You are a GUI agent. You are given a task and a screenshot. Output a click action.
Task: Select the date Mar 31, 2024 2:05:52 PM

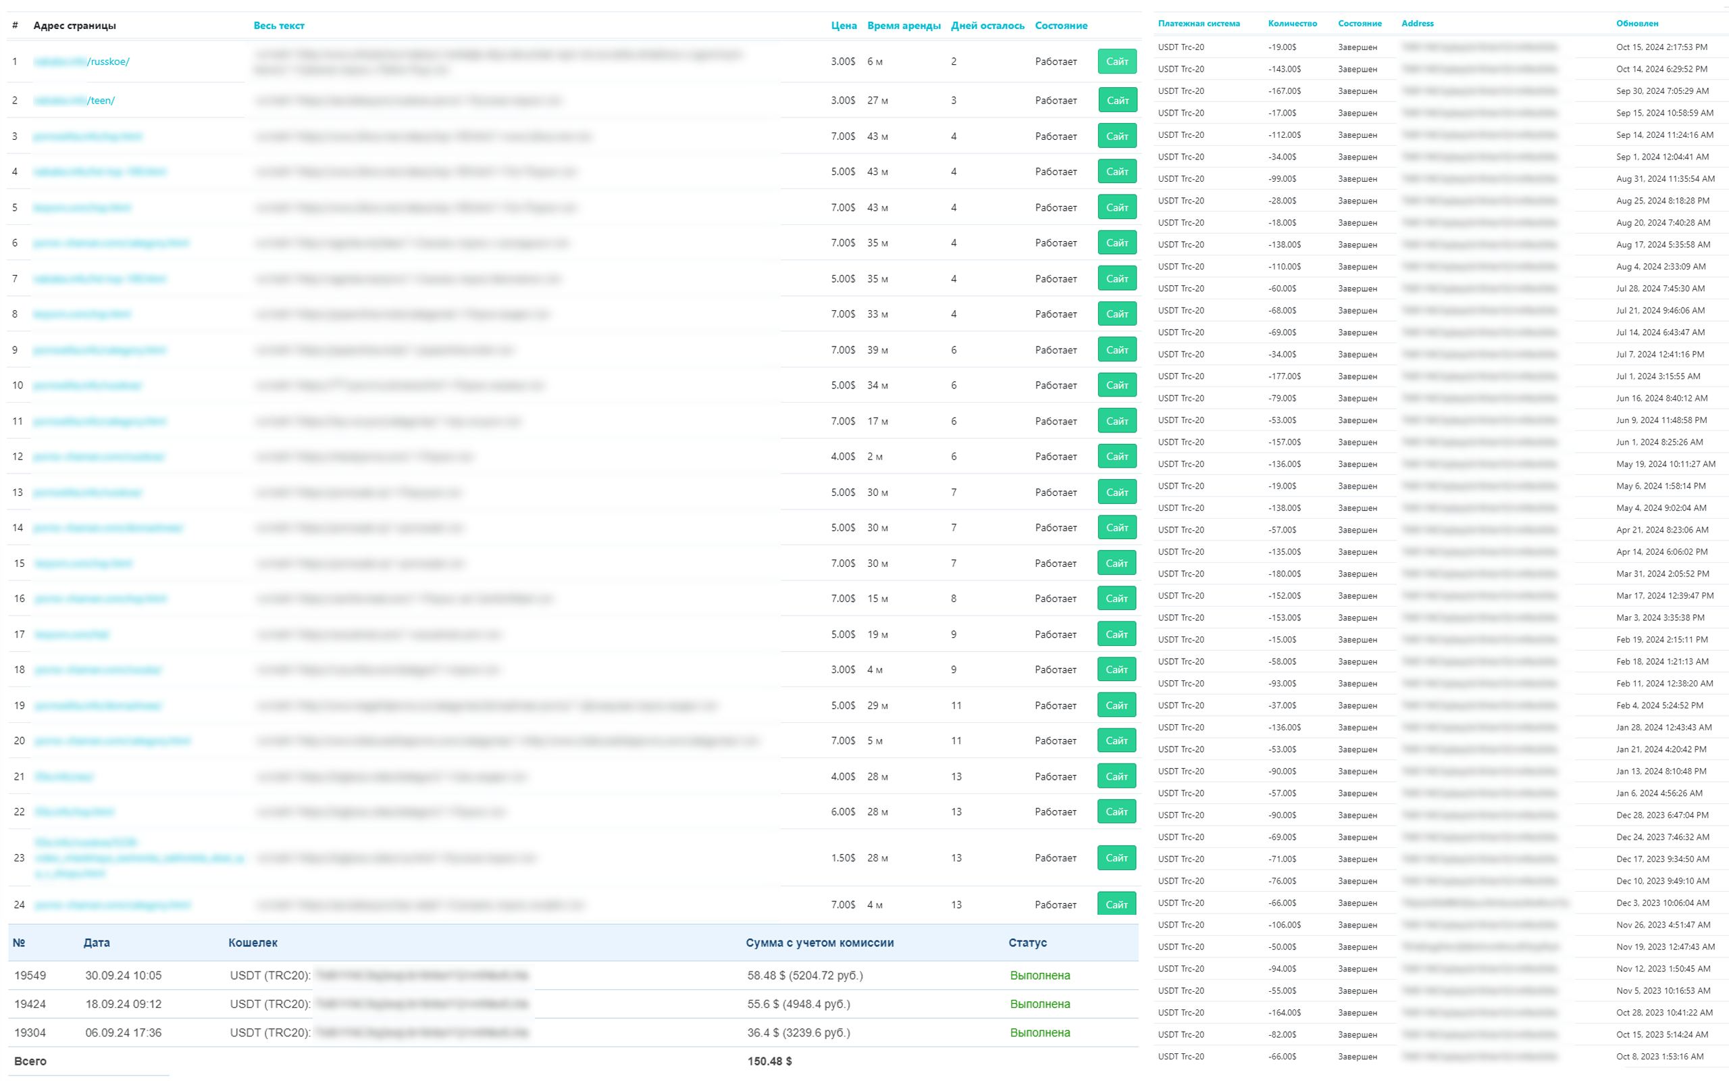tap(1663, 574)
